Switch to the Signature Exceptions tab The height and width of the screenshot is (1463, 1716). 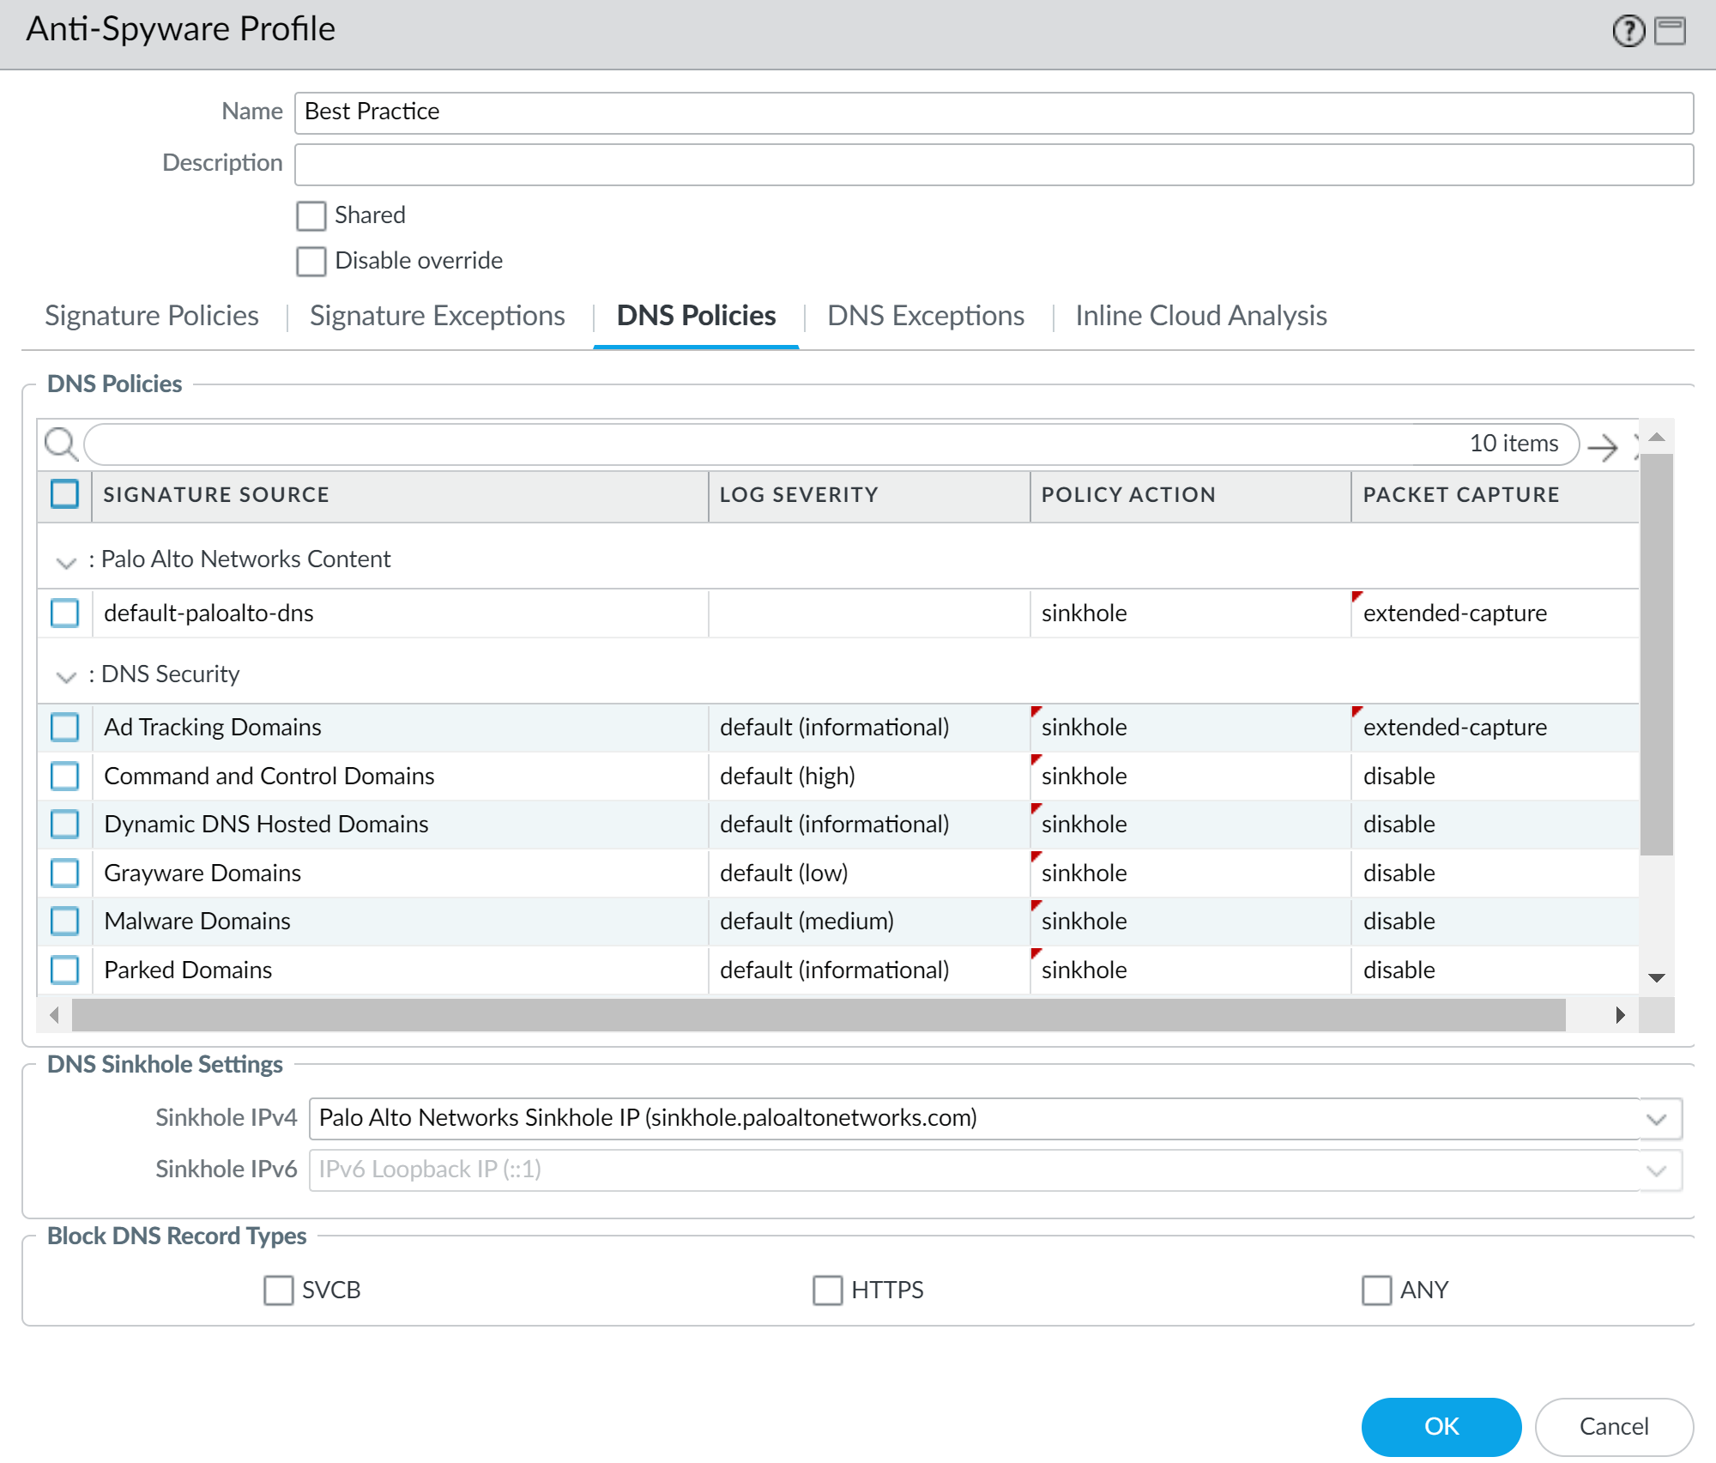(437, 316)
